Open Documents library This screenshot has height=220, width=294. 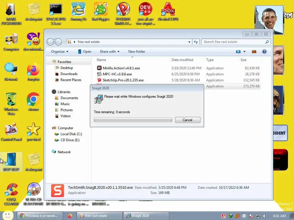pyautogui.click(x=69, y=98)
